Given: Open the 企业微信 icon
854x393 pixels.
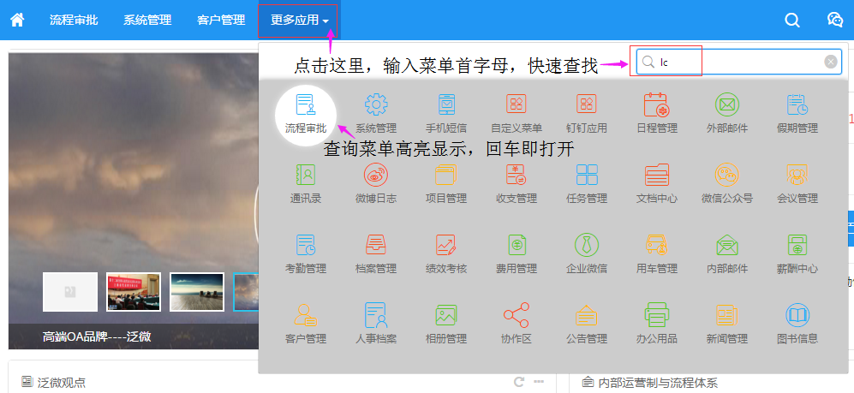Looking at the screenshot, I should coord(587,245).
